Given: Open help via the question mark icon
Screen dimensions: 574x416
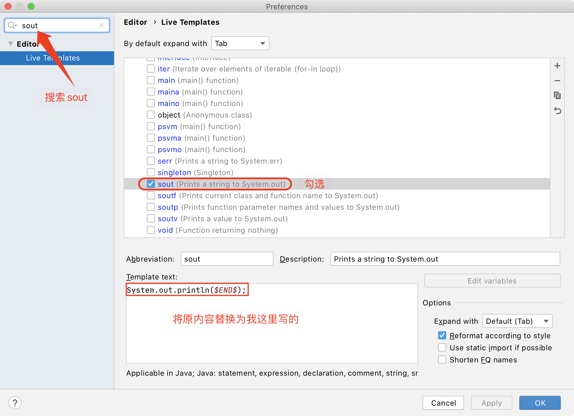Looking at the screenshot, I should (15, 402).
